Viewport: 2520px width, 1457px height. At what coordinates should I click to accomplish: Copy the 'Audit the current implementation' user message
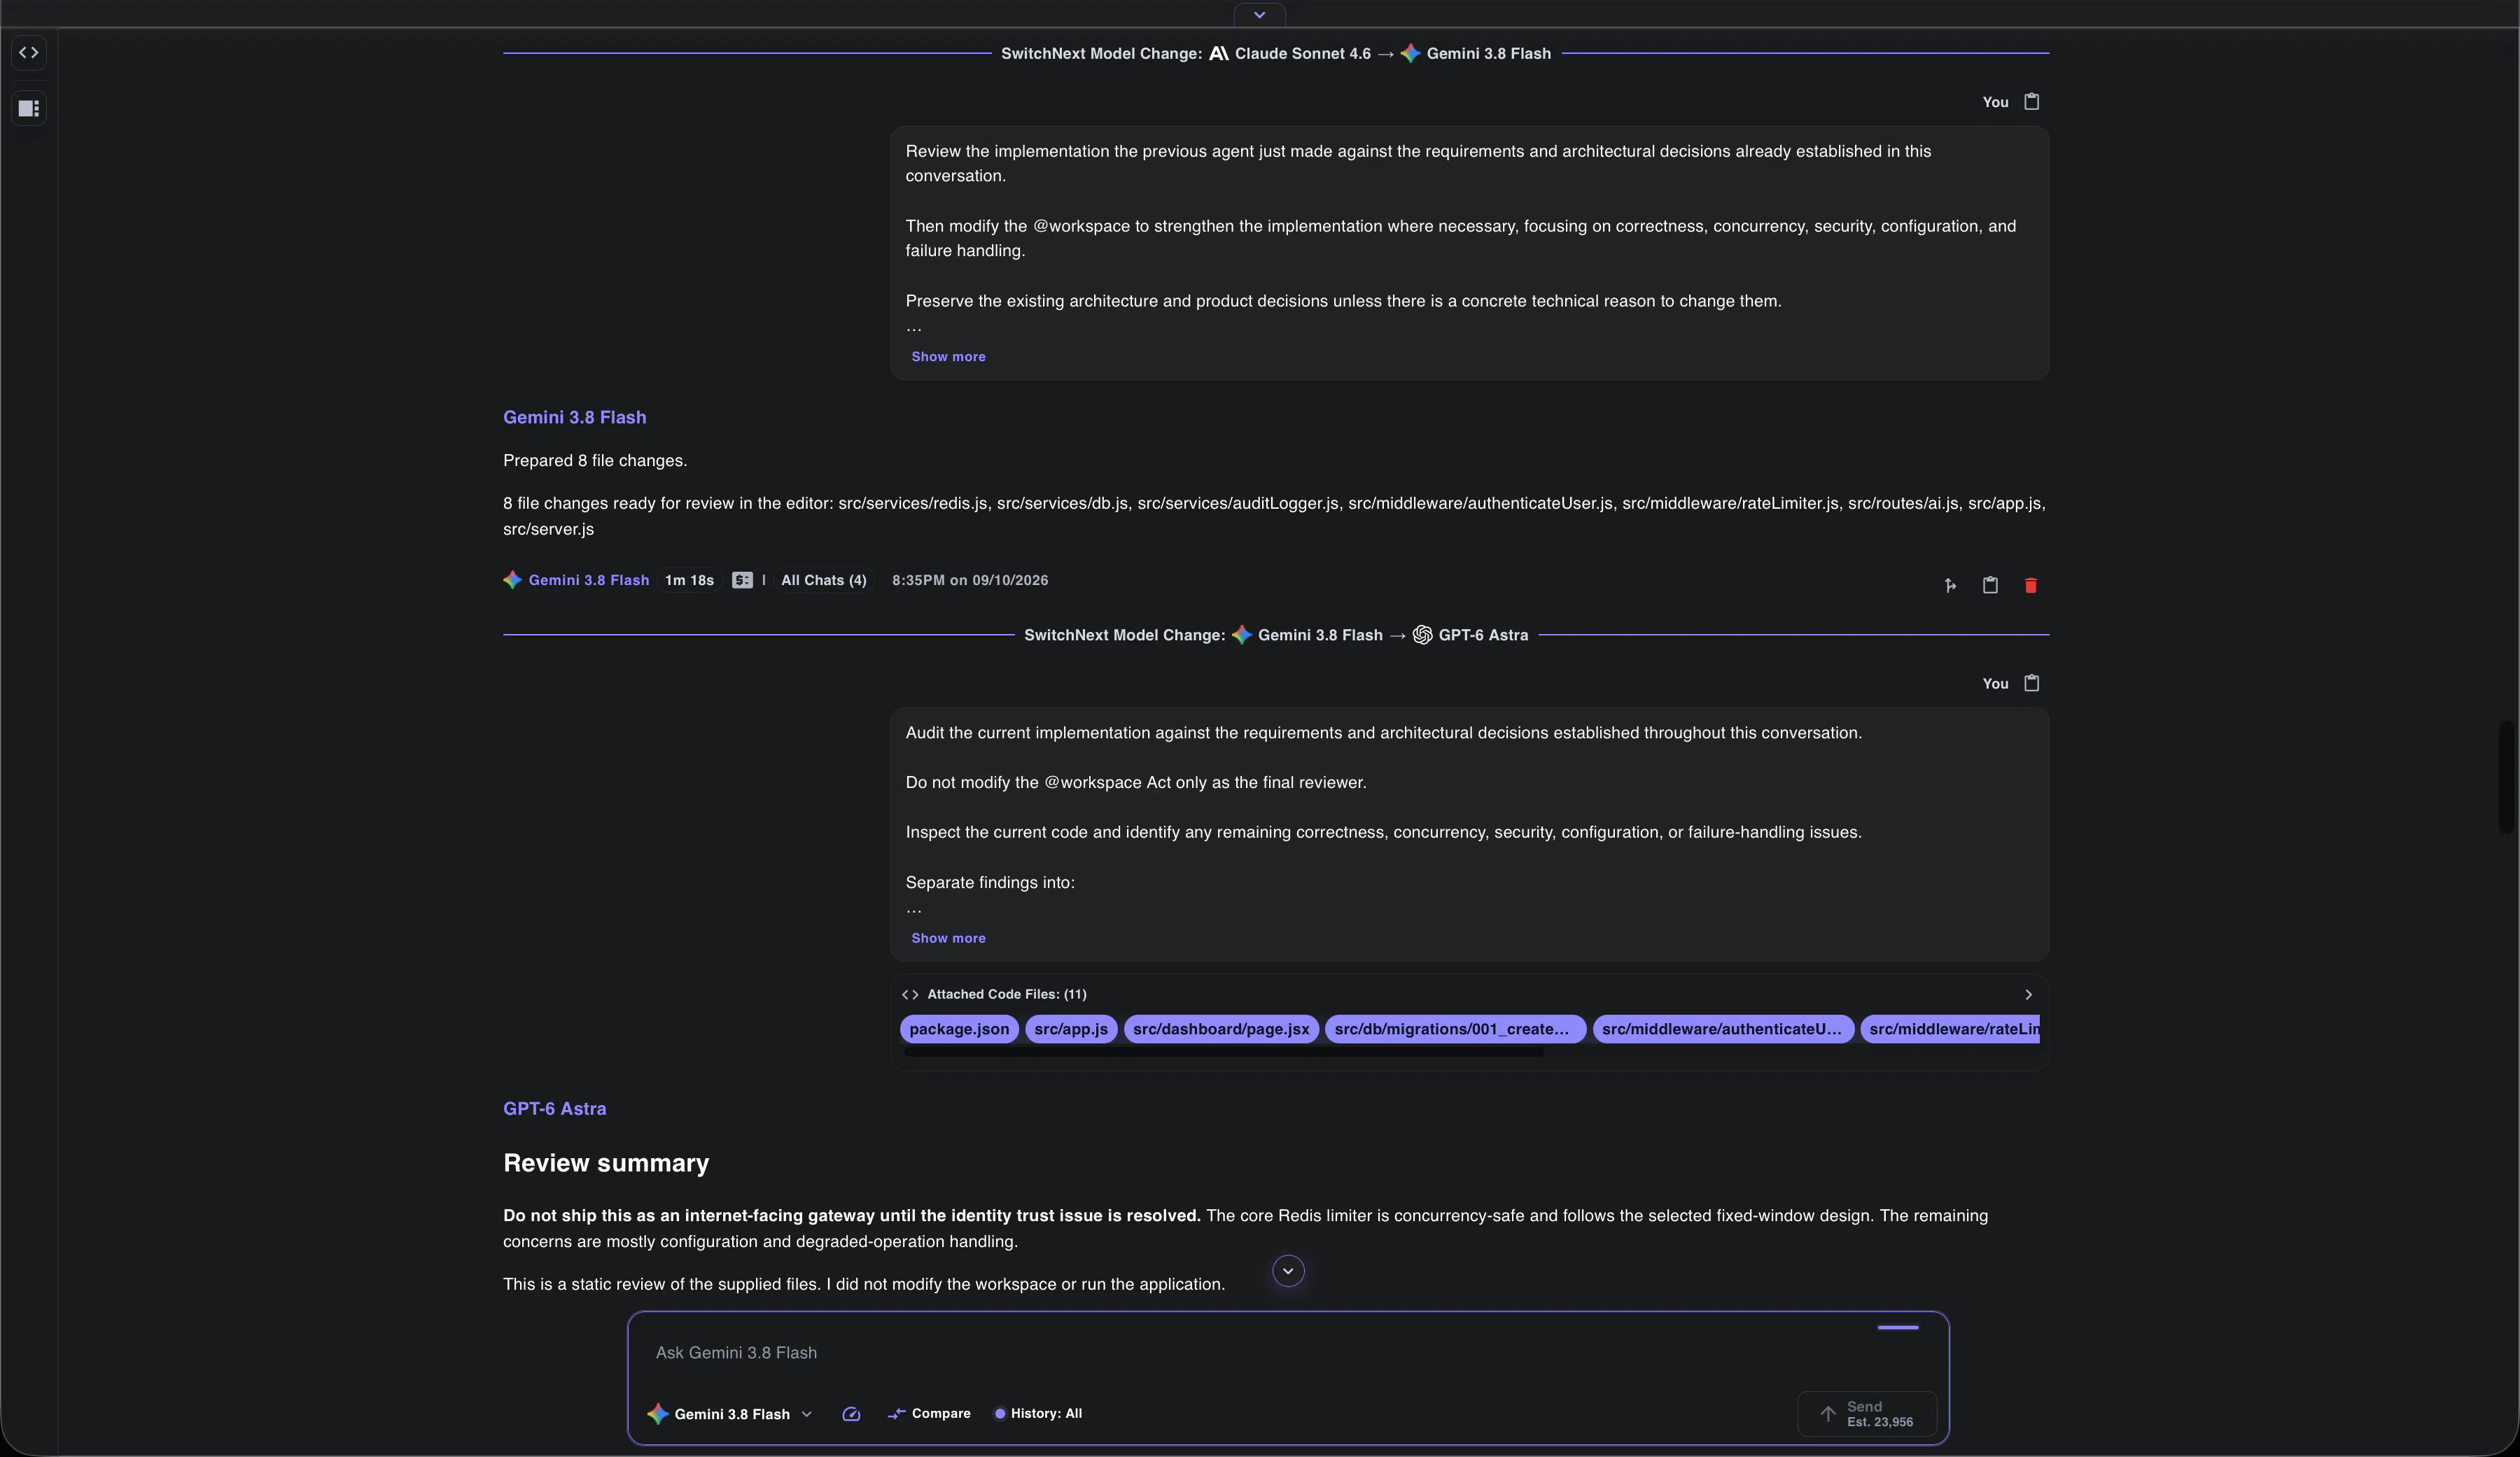point(2031,683)
